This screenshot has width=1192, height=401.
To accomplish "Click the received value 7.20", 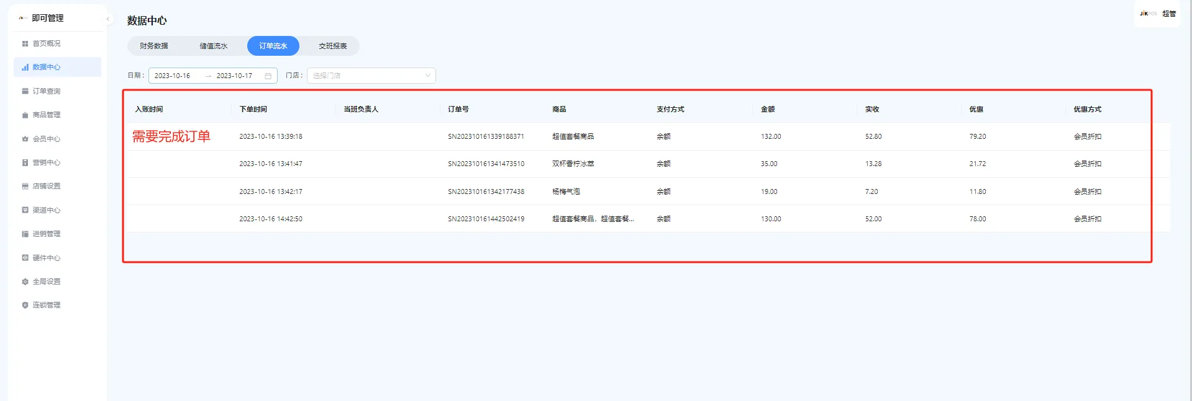I will click(x=871, y=192).
